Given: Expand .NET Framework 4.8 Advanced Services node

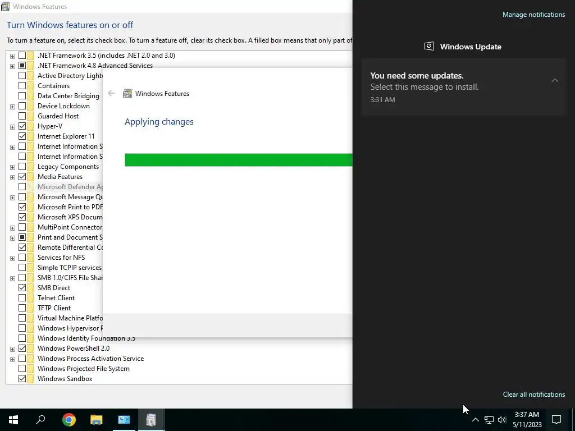Looking at the screenshot, I should tap(12, 66).
